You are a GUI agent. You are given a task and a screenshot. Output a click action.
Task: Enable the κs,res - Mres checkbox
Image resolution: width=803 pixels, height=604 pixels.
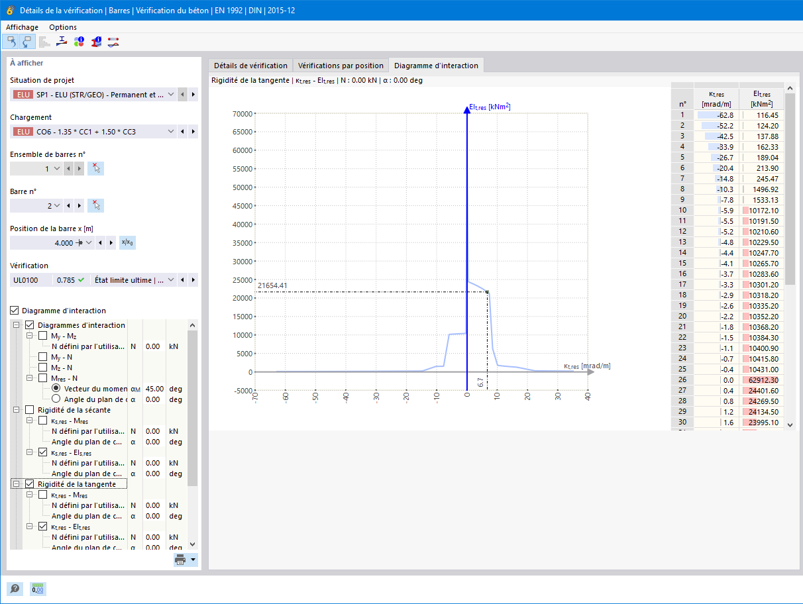pyautogui.click(x=43, y=421)
